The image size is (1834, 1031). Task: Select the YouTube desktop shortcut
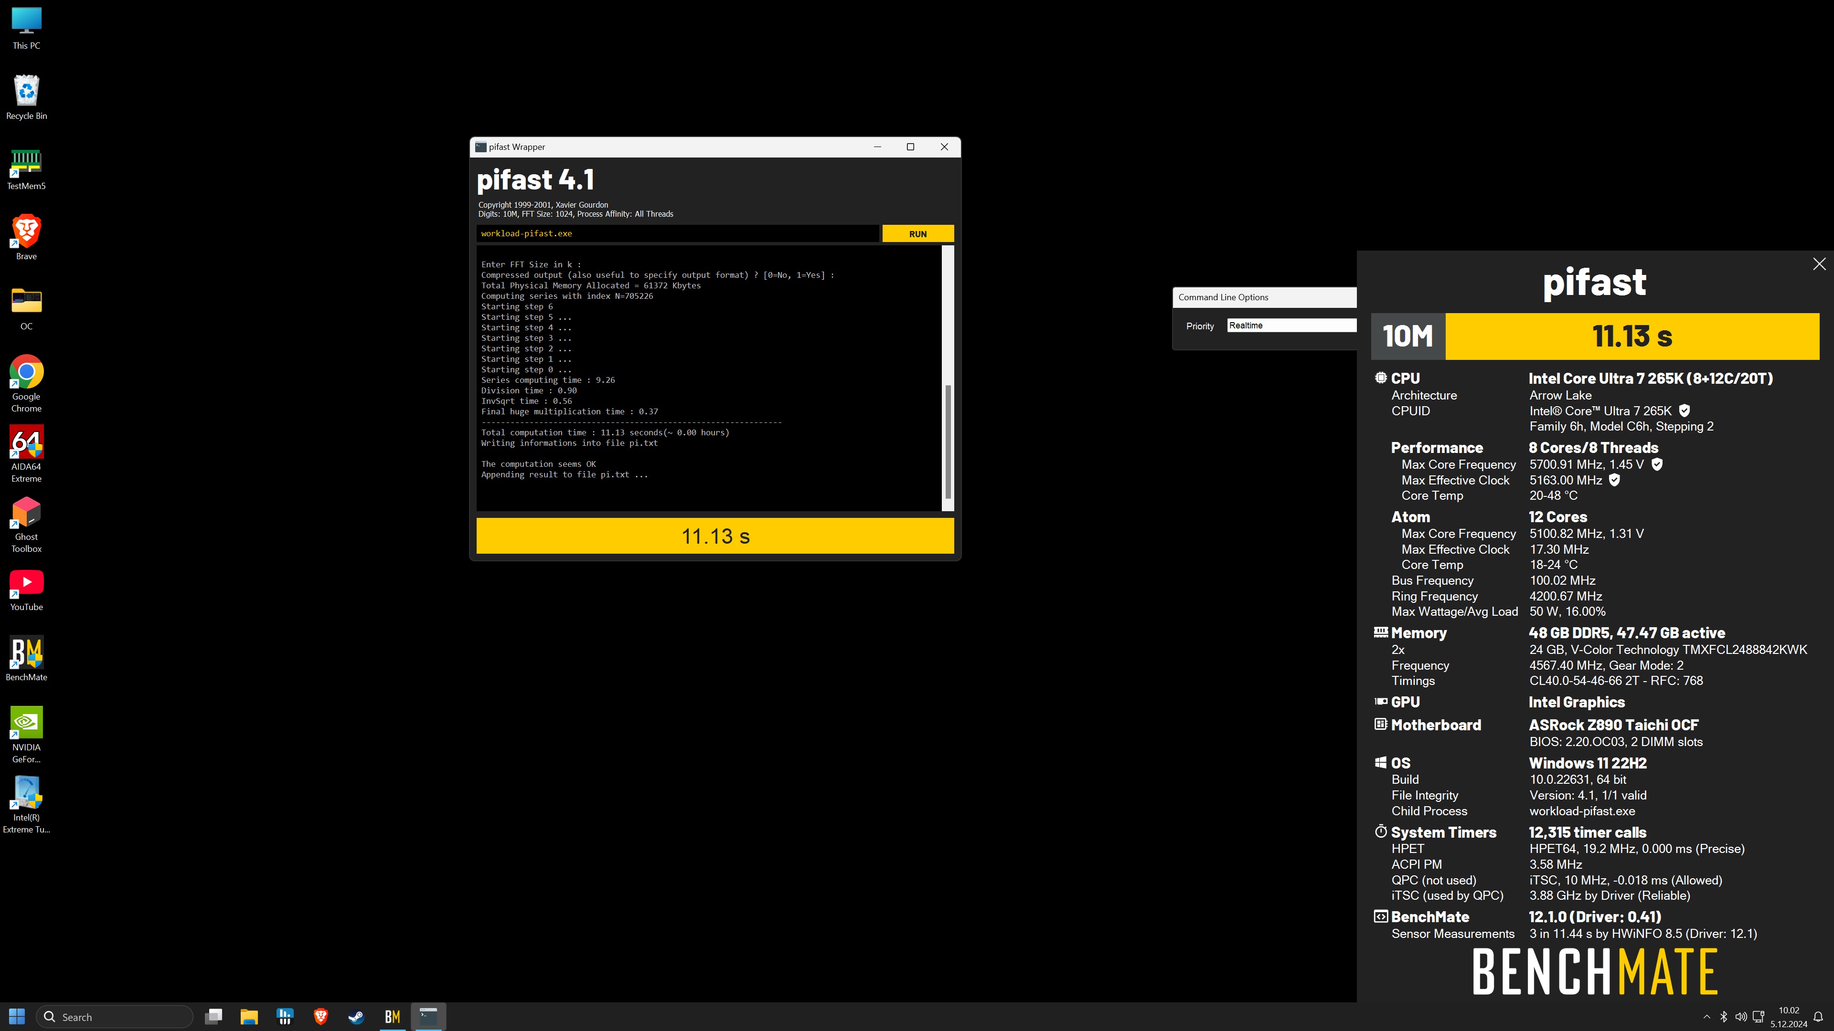[x=26, y=590]
